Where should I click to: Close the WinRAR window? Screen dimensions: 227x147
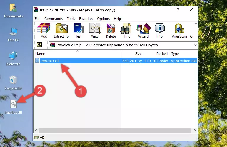pyautogui.click(x=191, y=10)
